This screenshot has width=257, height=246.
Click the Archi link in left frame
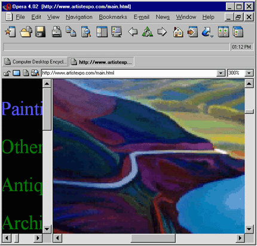point(22,223)
